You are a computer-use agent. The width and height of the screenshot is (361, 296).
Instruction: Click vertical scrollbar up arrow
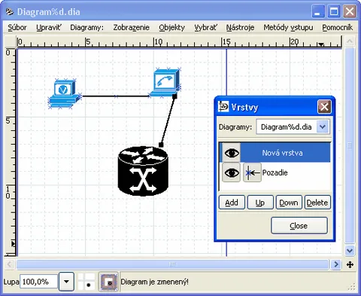point(350,41)
